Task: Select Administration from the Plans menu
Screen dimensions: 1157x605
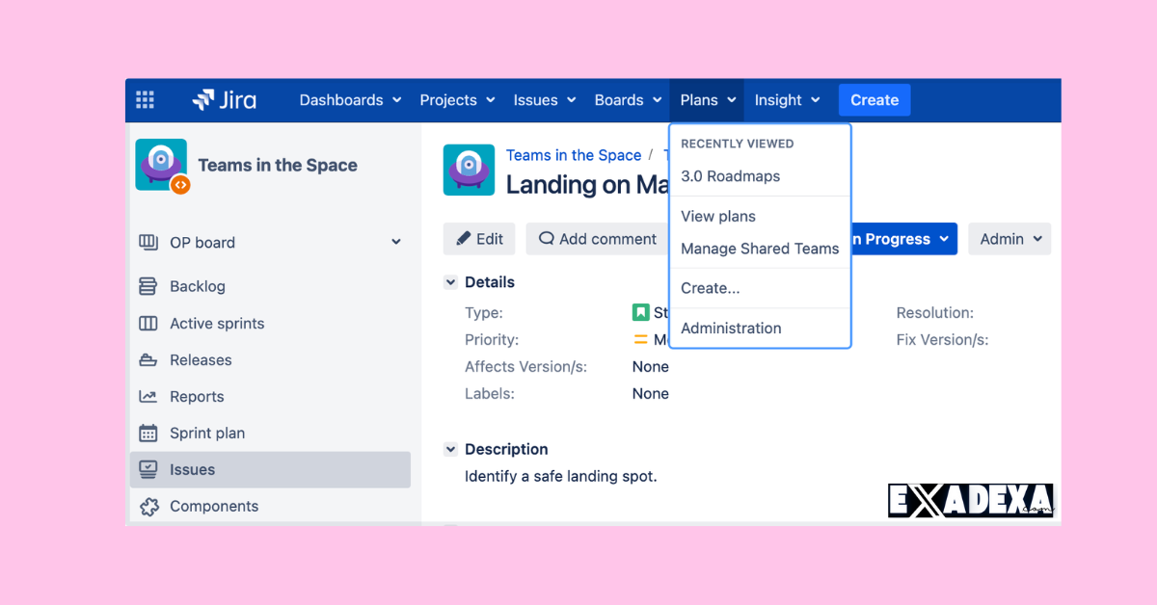Action: (x=730, y=328)
